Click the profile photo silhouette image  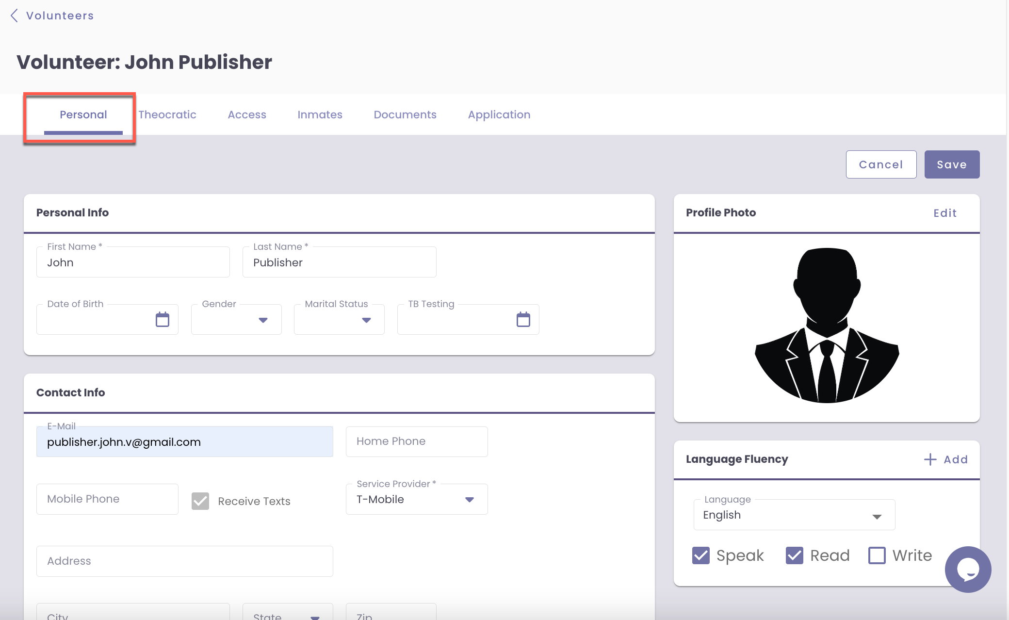[827, 325]
